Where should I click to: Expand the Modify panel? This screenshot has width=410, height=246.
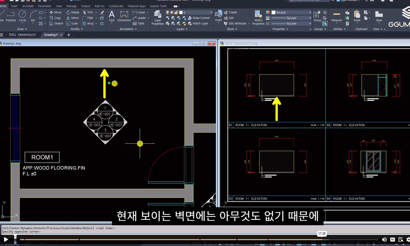[77, 29]
